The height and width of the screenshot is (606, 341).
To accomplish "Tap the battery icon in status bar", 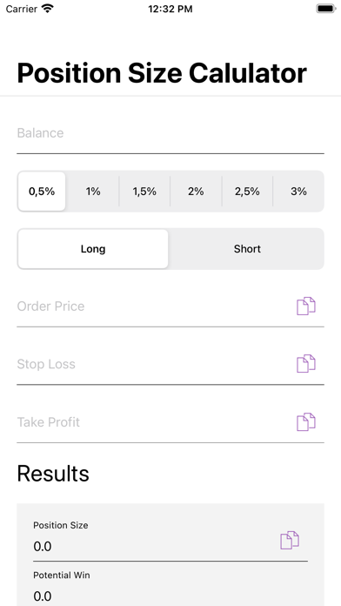I will 326,9.
